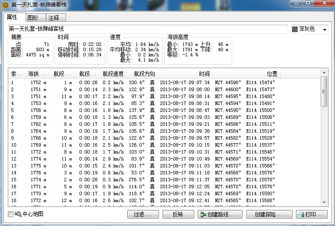Click the magnifier map icon beside 中心地图

pyautogui.click(x=18, y=214)
